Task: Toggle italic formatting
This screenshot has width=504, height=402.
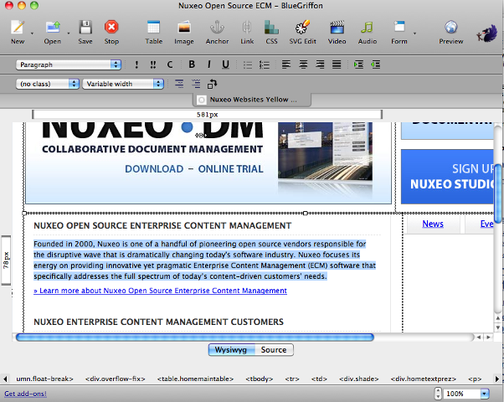Action: click(x=209, y=64)
